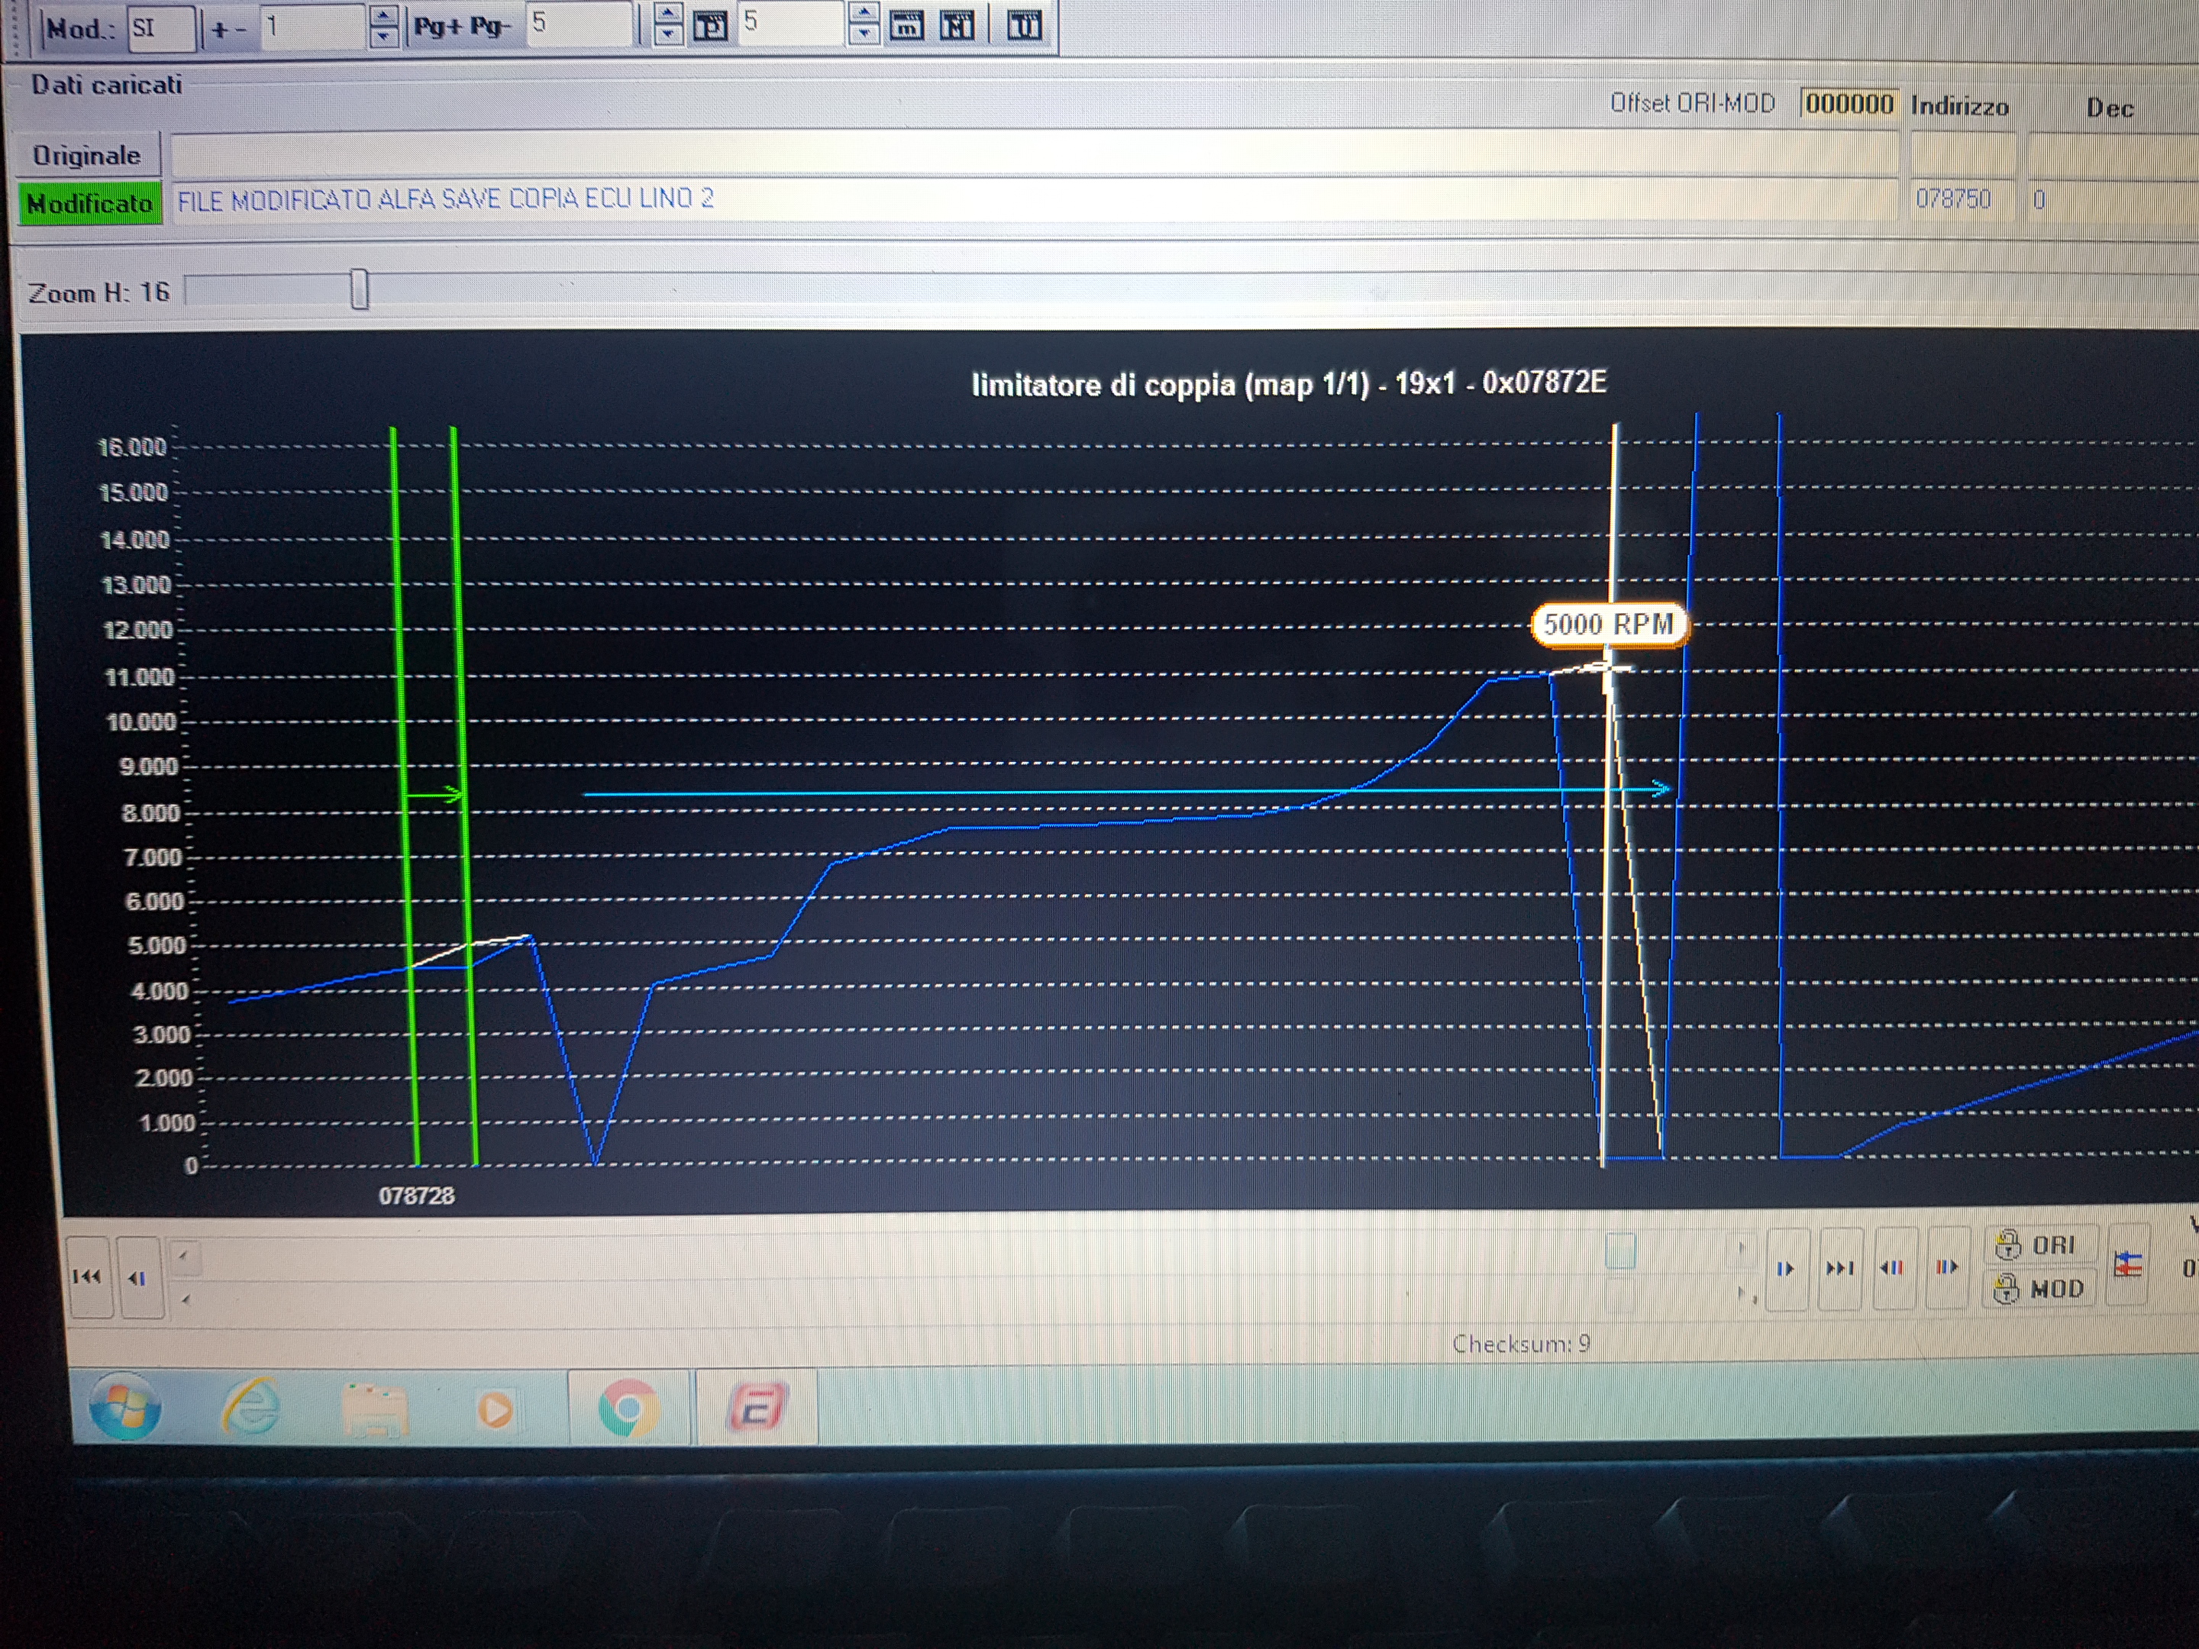
Task: Click the second green vertical marker line
Action: click(464, 795)
